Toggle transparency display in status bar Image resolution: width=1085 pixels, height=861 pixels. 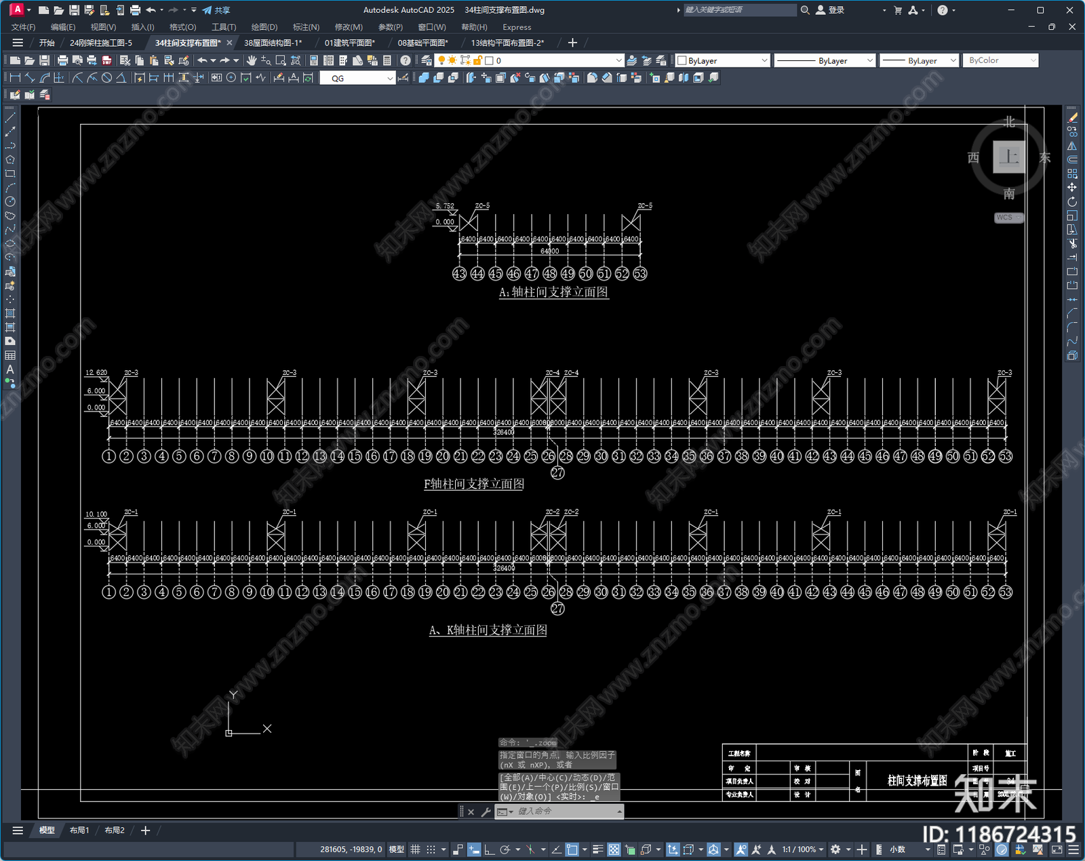pyautogui.click(x=614, y=849)
